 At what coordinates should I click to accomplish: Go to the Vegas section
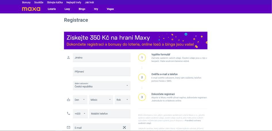[x=110, y=9]
